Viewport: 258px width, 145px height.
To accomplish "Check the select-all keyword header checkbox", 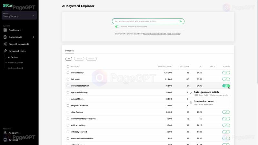I will pos(68,67).
